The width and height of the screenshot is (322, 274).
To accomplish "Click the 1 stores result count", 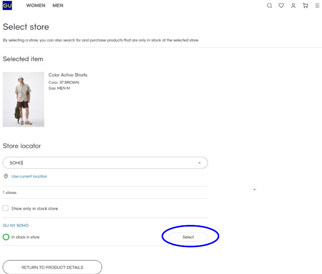I will click(10, 193).
